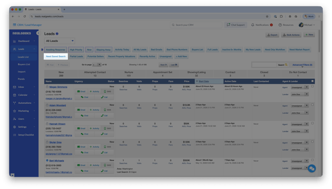Image resolution: width=332 pixels, height=189 pixels.
Task: Tick the checkbox for Megan Simmons row
Action: 312,86
